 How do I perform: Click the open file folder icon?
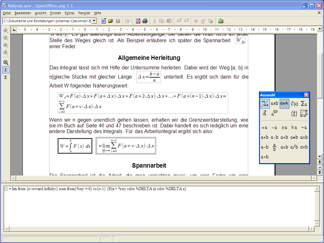[x=111, y=21]
